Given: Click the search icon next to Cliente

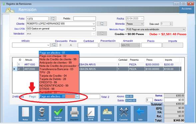Looking at the screenshot, I should pos(102,24).
